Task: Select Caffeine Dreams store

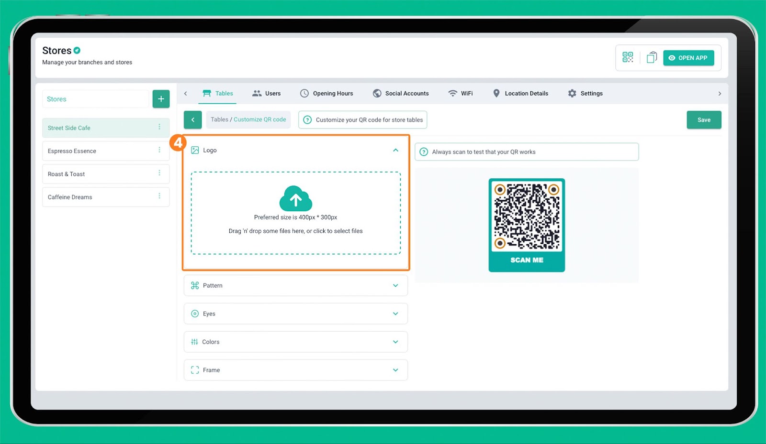Action: click(x=106, y=197)
